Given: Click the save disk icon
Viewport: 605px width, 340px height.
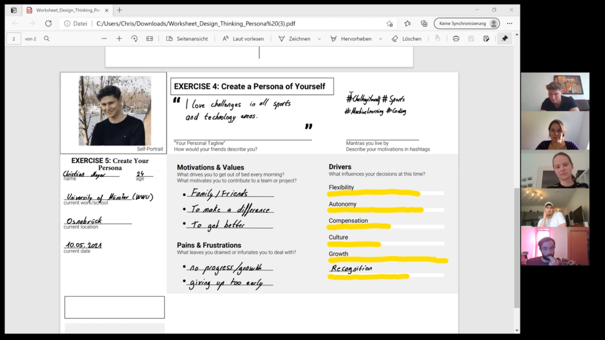Looking at the screenshot, I should click(x=471, y=38).
